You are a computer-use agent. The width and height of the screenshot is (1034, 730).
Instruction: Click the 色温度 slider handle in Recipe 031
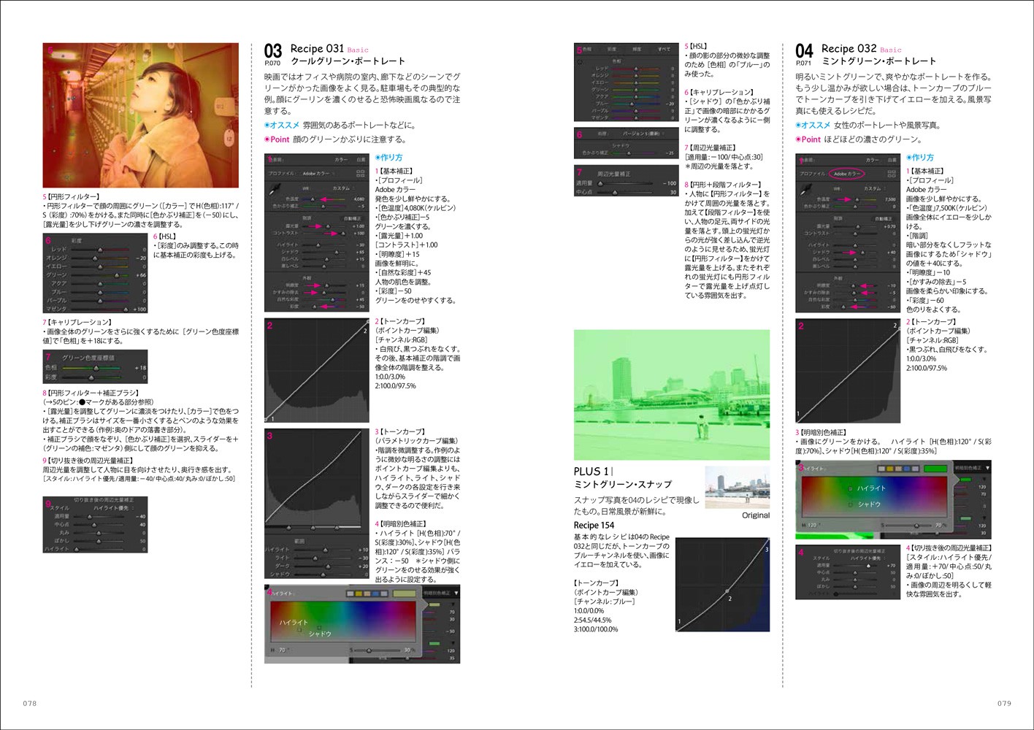pyautogui.click(x=314, y=199)
